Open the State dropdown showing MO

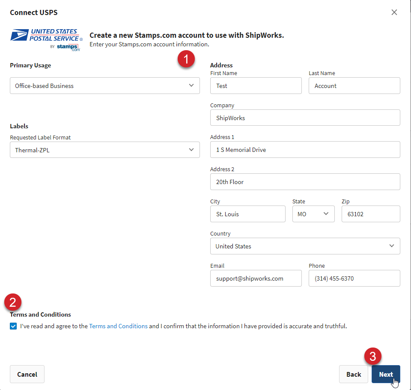(313, 214)
